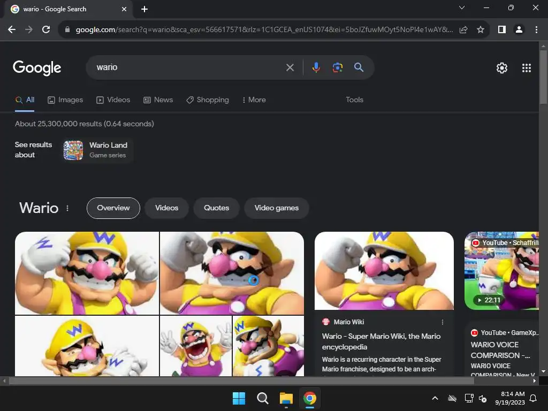Viewport: 548px width, 411px height.
Task: Open Wario Land game series result
Action: coord(97,150)
